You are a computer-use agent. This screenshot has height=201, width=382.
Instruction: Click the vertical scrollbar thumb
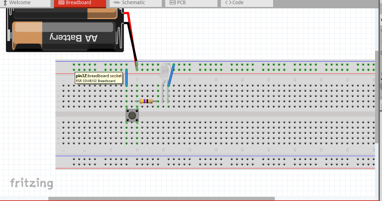point(377,97)
